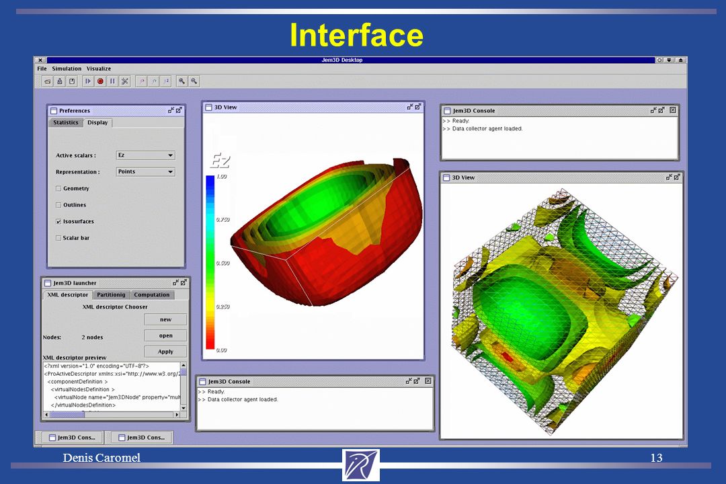Open the Representation Points dropdown

point(145,171)
